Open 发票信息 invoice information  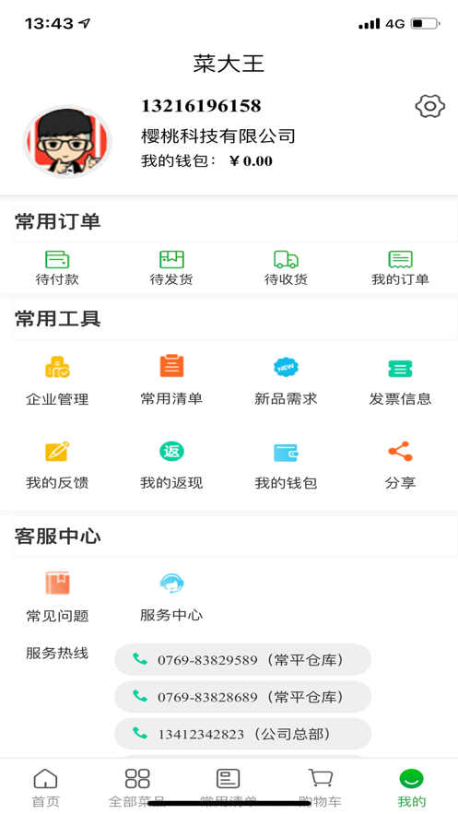pos(401,369)
